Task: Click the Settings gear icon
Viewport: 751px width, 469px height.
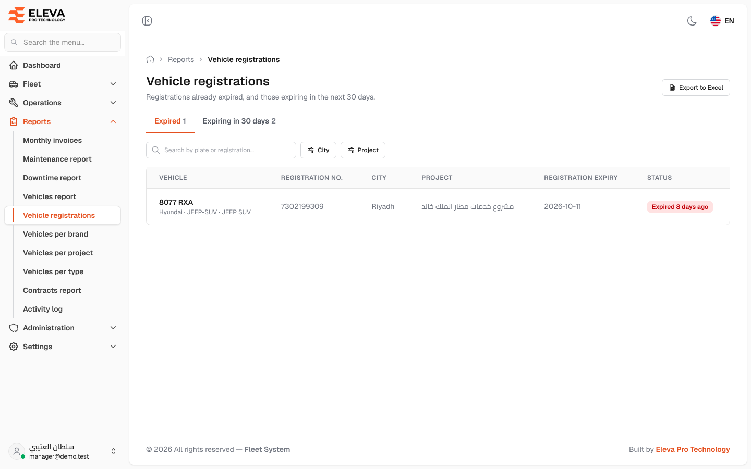Action: tap(14, 347)
